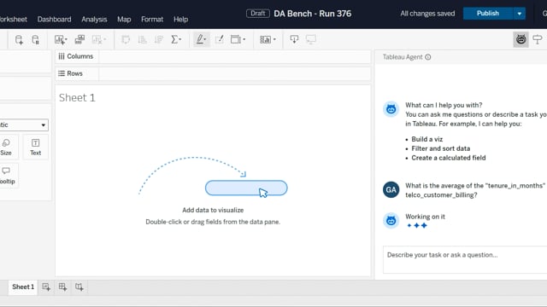Screen dimensions: 547x307
Task: Click the Sheet 1 worksheet title
Action: pos(77,98)
